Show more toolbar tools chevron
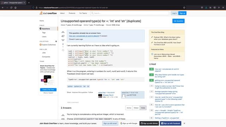This screenshot has height=127, width=226. [219, 7]
